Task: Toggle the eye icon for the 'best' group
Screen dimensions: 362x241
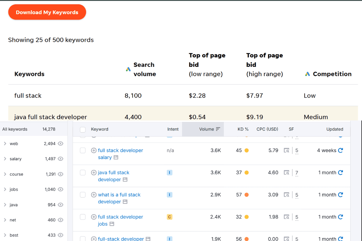Action: 60,235
